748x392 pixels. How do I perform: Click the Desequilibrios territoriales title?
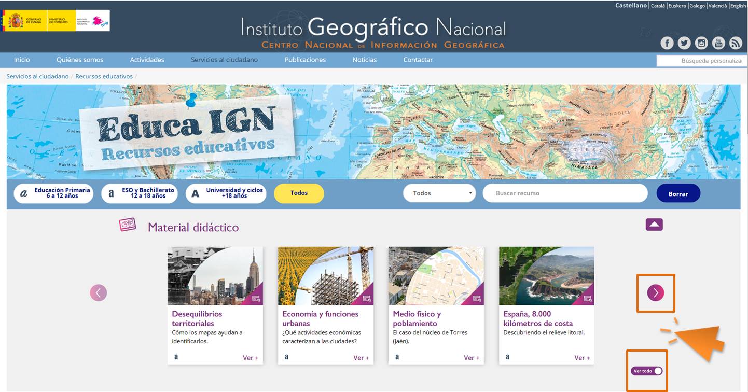(x=197, y=318)
